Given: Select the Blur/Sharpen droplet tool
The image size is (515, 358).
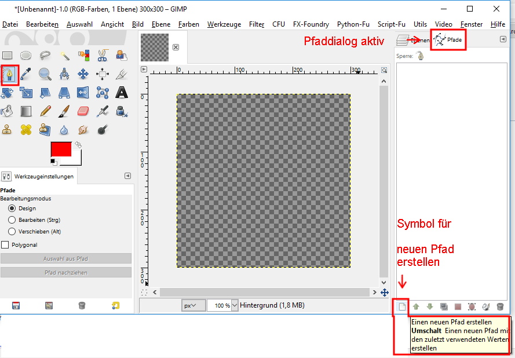Looking at the screenshot, I should point(64,130).
